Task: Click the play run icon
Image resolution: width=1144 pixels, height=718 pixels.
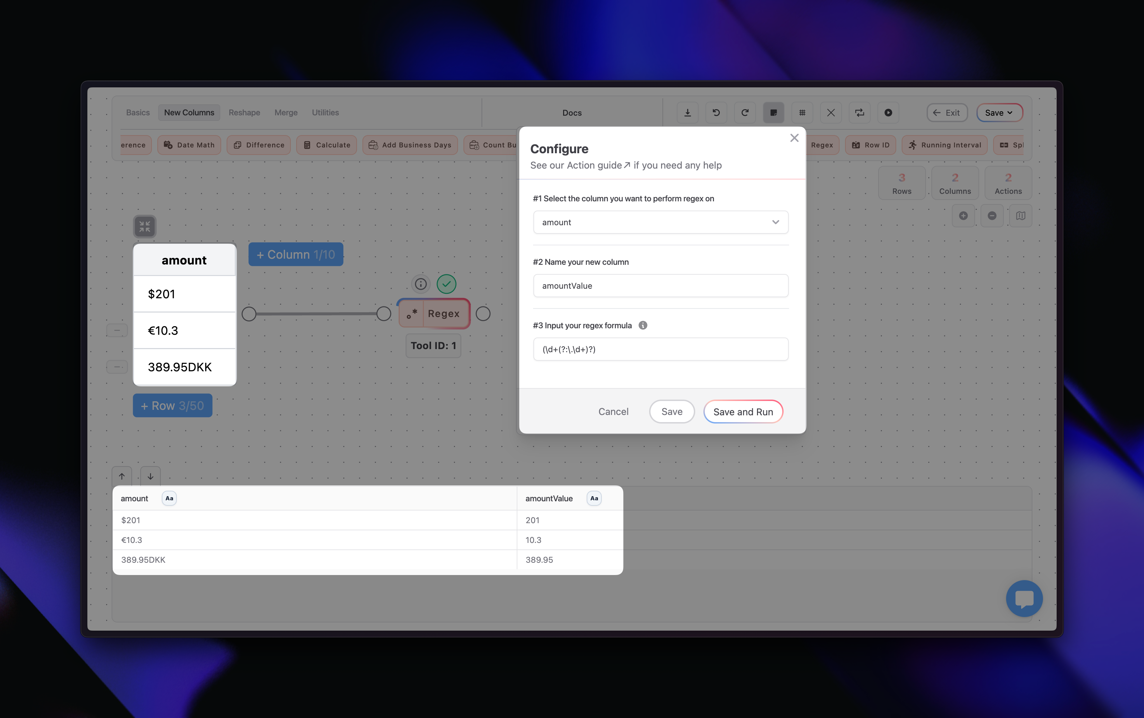Action: click(888, 113)
